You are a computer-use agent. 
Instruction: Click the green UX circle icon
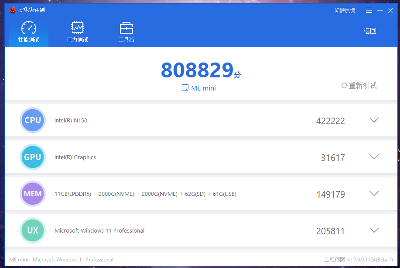[33, 230]
